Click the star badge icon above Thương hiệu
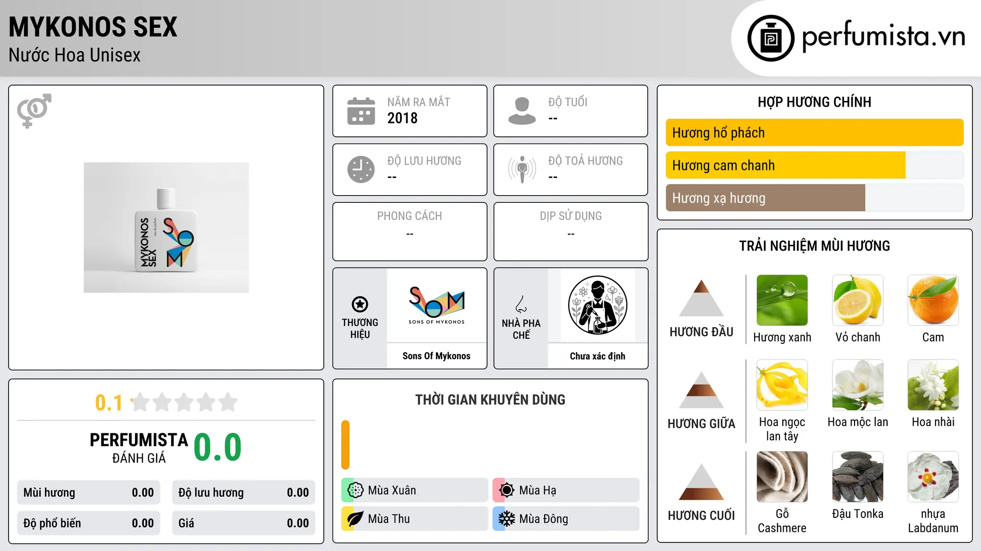981x551 pixels. (x=360, y=304)
